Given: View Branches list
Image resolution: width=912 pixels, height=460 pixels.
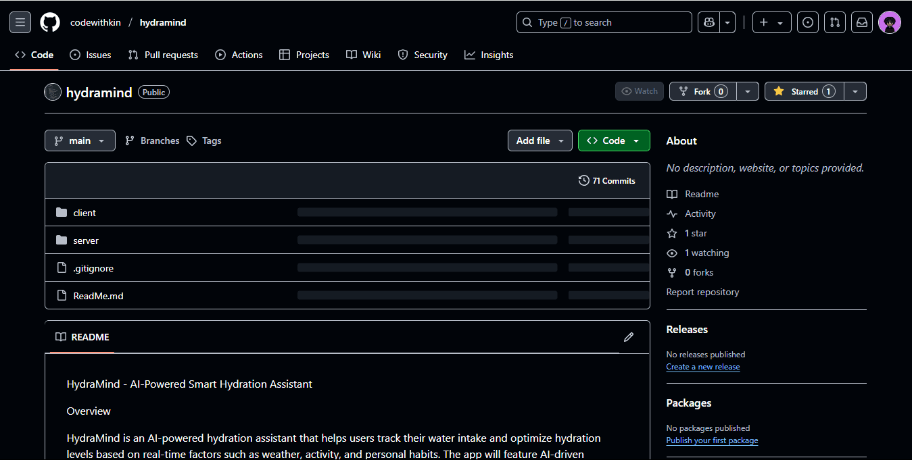Looking at the screenshot, I should [x=153, y=140].
